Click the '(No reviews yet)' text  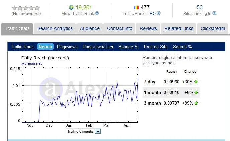pos(26,14)
